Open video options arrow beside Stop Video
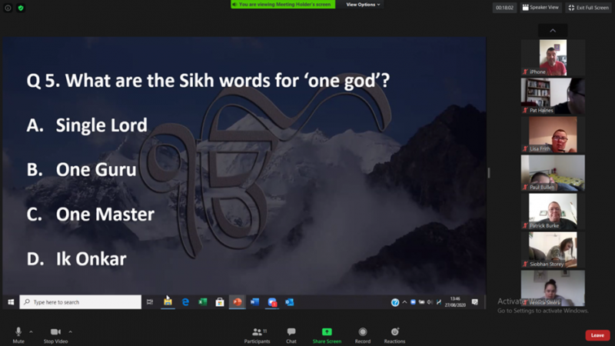 [70, 331]
